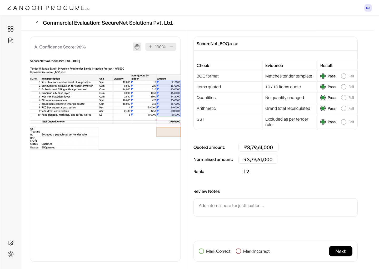Select Fail for Quantities check

[x=344, y=98]
